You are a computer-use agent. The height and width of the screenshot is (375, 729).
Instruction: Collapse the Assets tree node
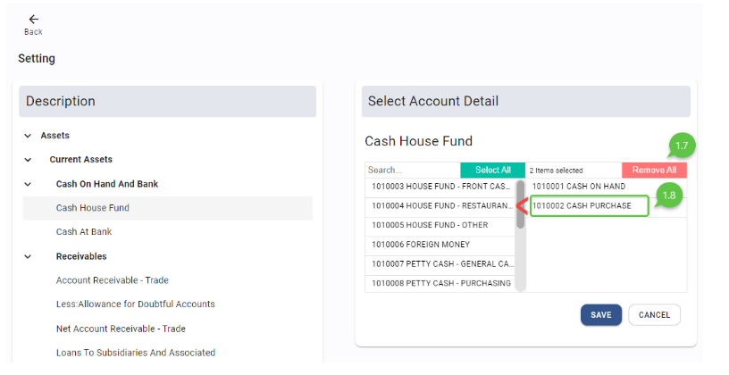tap(28, 136)
